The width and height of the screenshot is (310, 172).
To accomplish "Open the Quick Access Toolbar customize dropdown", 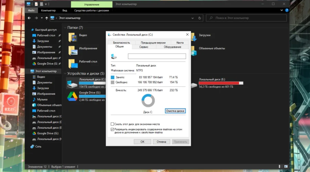I will pyautogui.click(x=46, y=4).
